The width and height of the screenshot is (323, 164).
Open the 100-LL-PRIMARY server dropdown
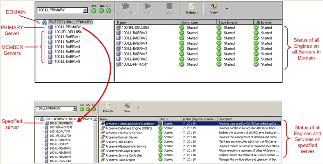[x=85, y=10]
